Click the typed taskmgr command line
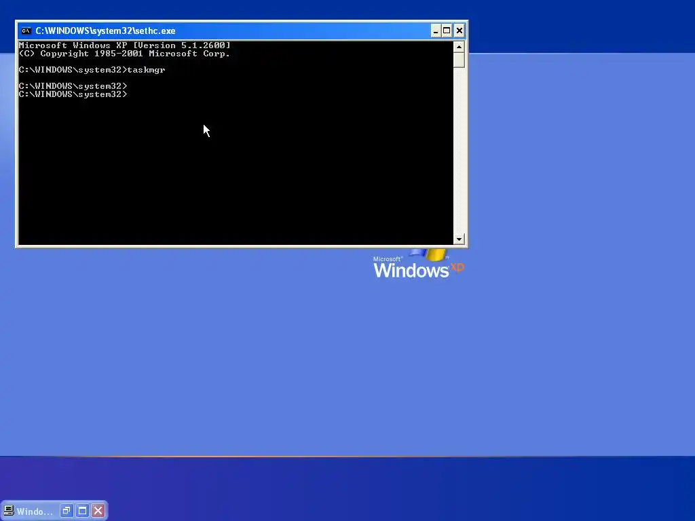This screenshot has width=695, height=521. click(92, 70)
